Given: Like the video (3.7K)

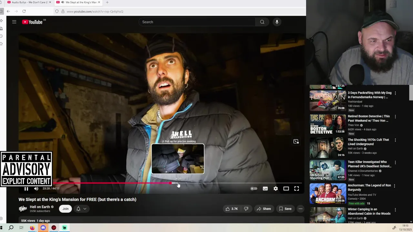Looking at the screenshot, I should coord(232,209).
